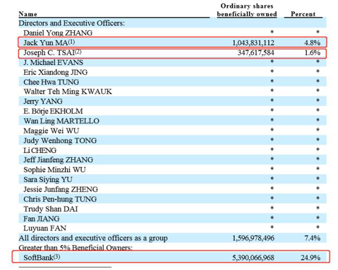Click the Percent column header
Viewport: 338px width, 270px height.
303,14
